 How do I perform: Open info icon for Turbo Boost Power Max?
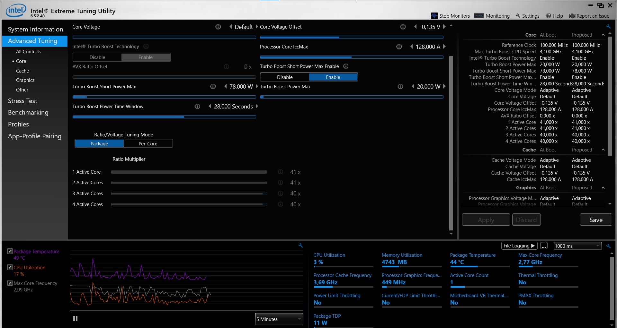coord(400,87)
